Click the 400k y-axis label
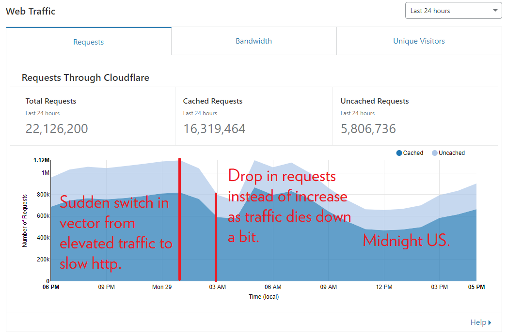 [x=43, y=237]
